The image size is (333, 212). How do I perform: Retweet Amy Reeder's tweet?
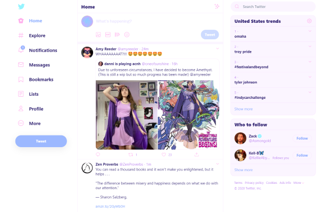click(131, 155)
